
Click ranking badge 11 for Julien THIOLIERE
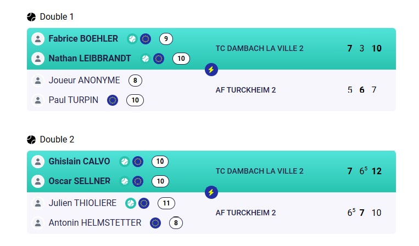point(166,203)
